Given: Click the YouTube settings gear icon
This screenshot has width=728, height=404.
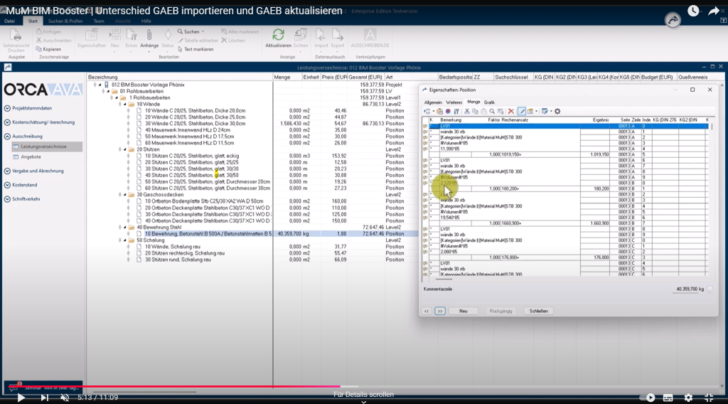Looking at the screenshot, I should tap(687, 398).
